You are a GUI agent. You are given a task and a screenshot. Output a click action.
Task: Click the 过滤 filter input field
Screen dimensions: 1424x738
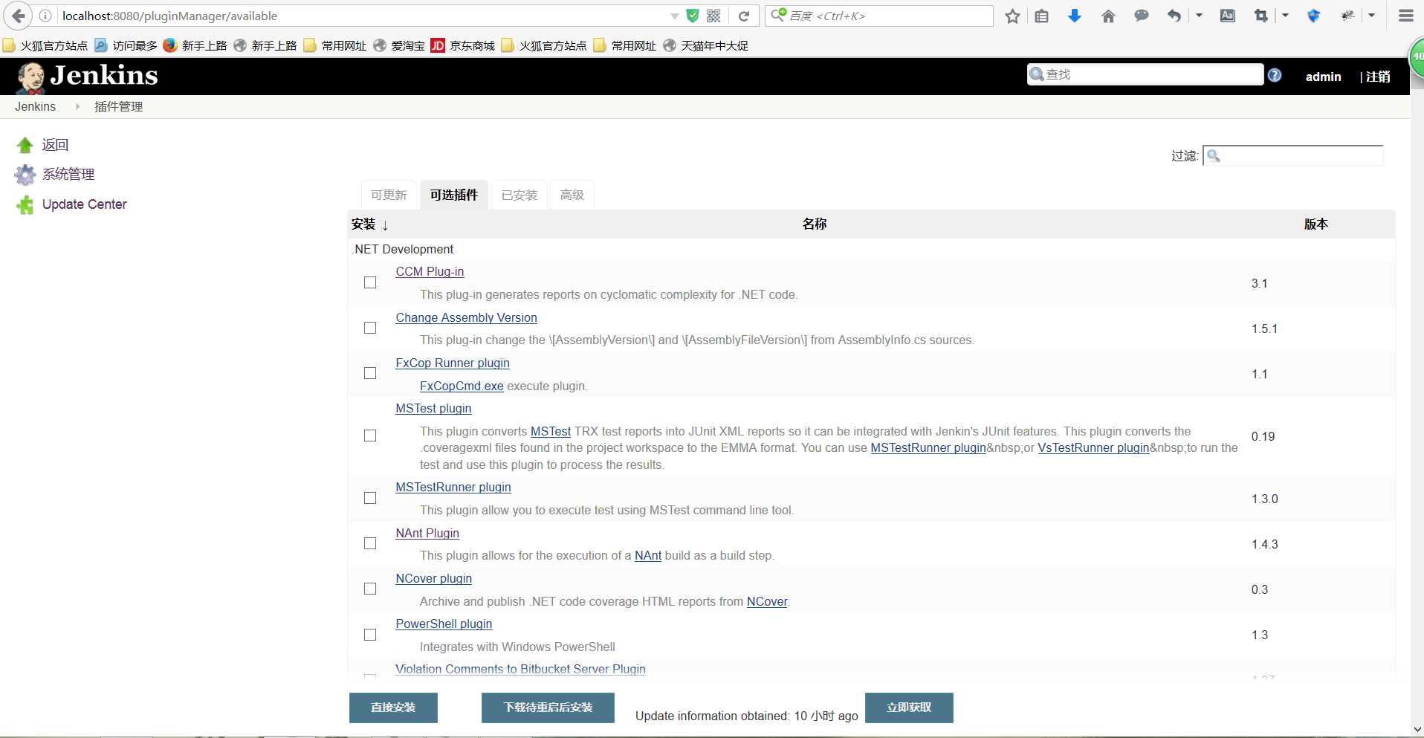1292,155
